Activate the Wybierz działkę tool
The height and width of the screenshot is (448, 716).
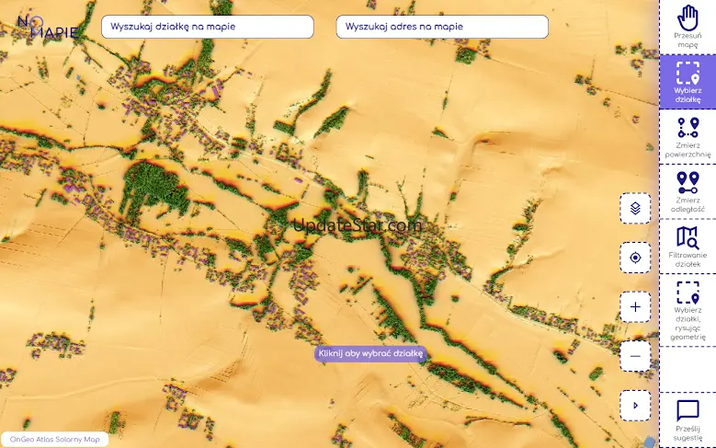click(688, 82)
